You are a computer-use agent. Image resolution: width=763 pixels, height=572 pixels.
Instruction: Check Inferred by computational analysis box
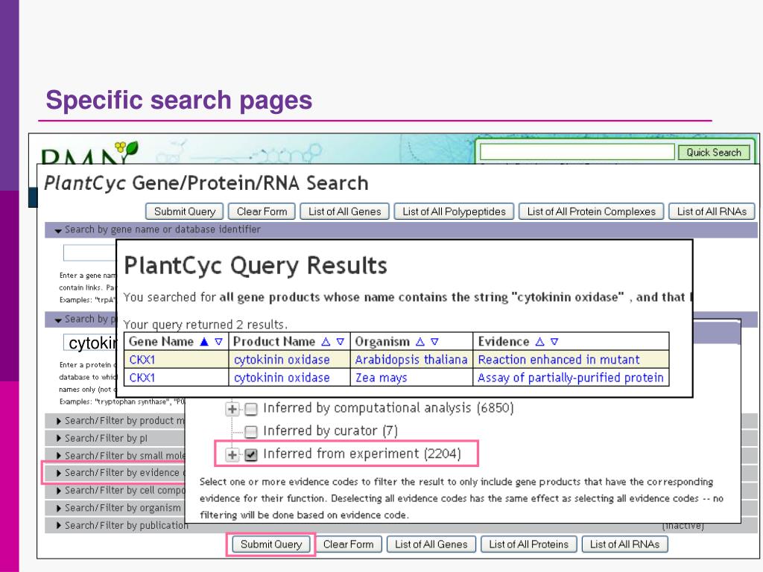coord(250,409)
